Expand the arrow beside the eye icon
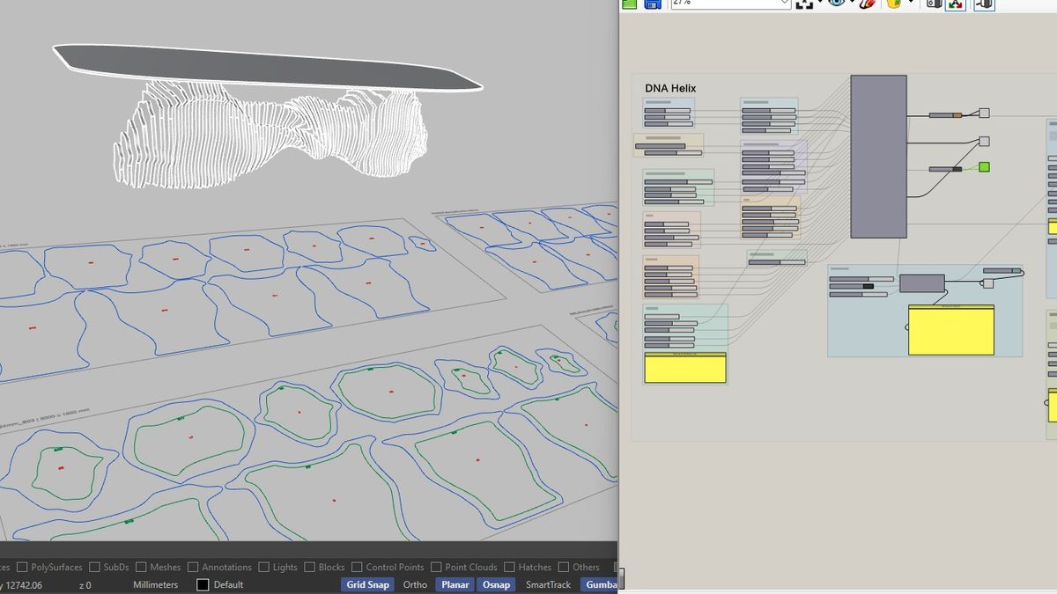Screen dimensions: 1057x594 [x=851, y=4]
